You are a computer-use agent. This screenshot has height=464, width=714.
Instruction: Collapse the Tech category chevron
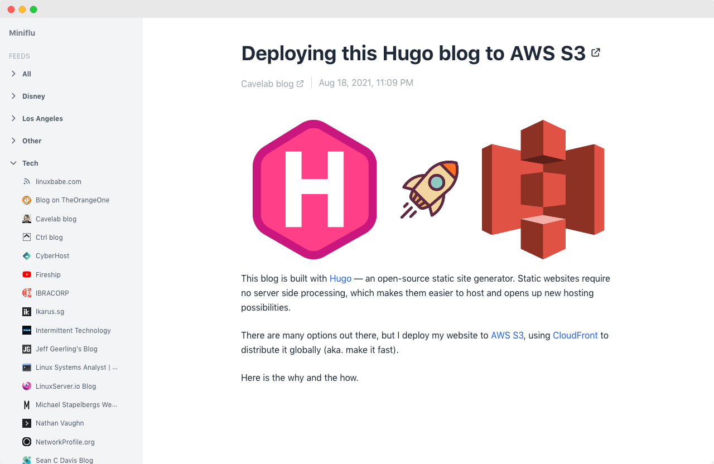(x=13, y=163)
